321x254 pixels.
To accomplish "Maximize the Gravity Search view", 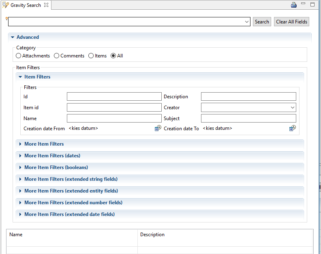I will (312, 4).
